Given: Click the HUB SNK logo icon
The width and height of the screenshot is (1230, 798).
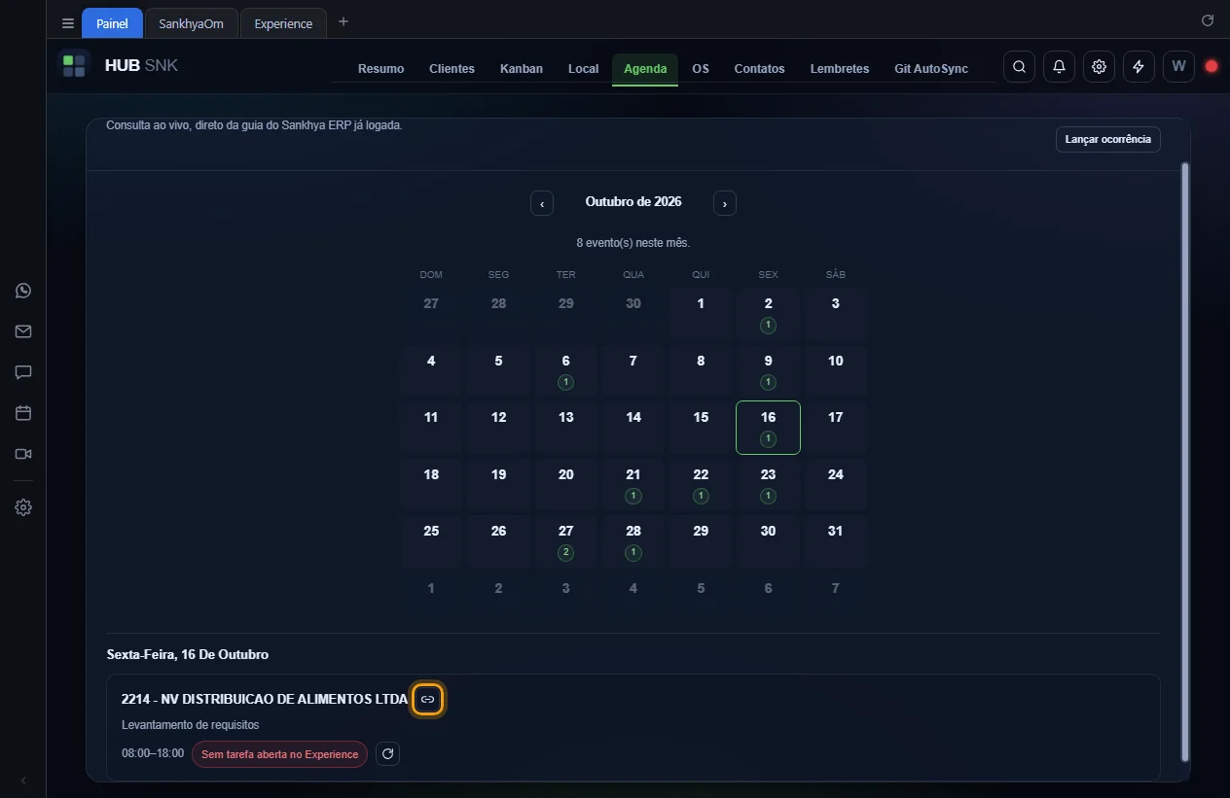Looking at the screenshot, I should click(x=74, y=66).
